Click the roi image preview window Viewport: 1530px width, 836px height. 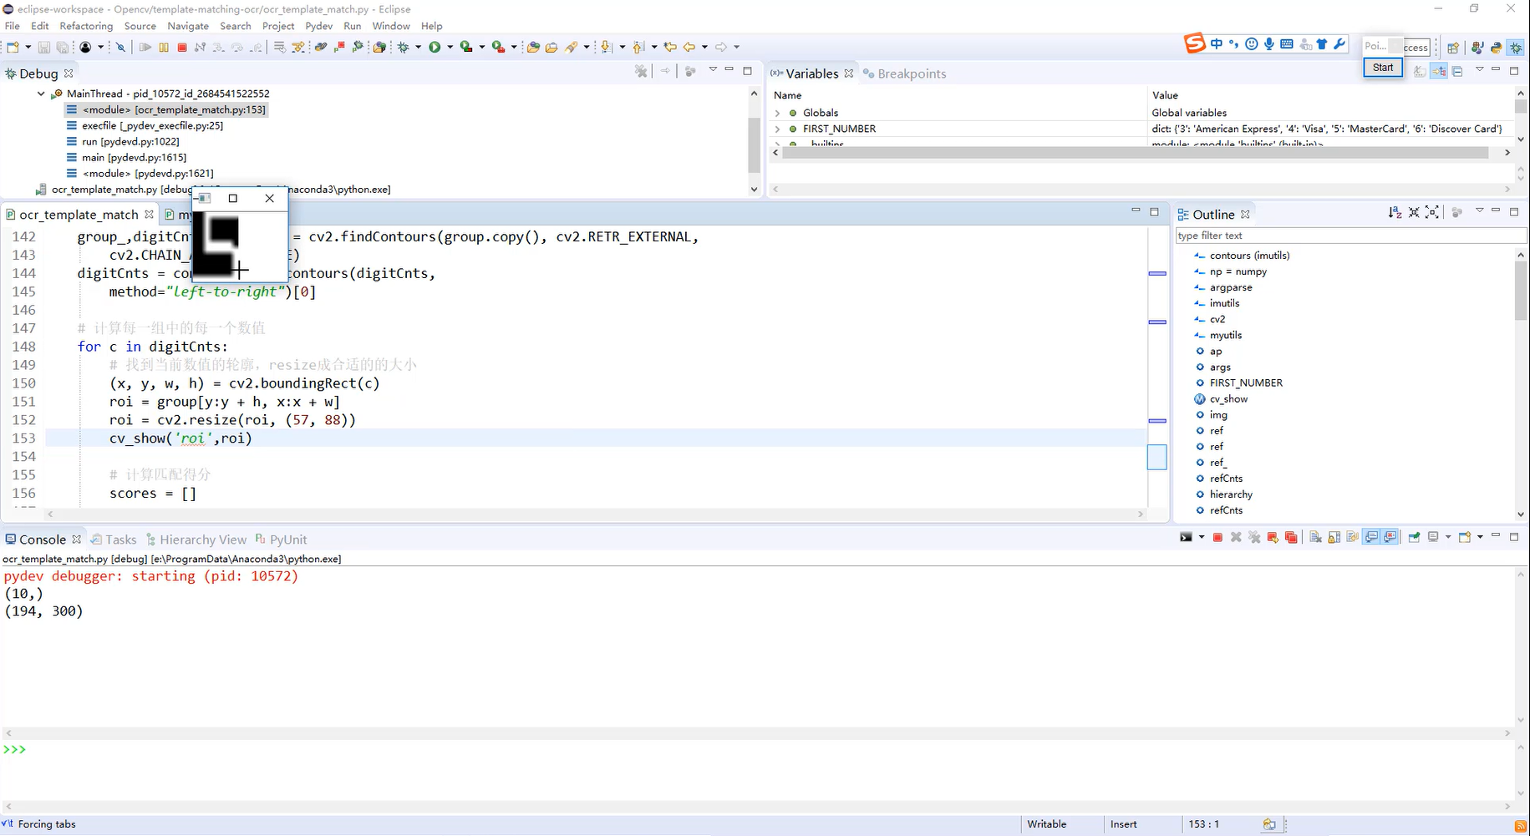240,235
